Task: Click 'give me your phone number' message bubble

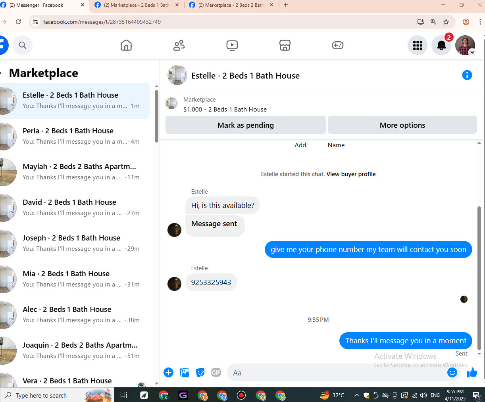Action: pyautogui.click(x=368, y=249)
